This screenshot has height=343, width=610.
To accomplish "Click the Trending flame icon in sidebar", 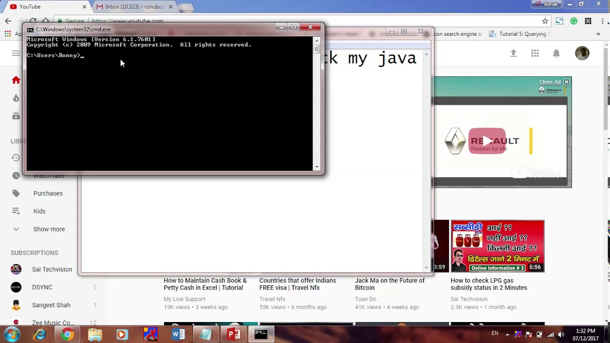I will (16, 98).
